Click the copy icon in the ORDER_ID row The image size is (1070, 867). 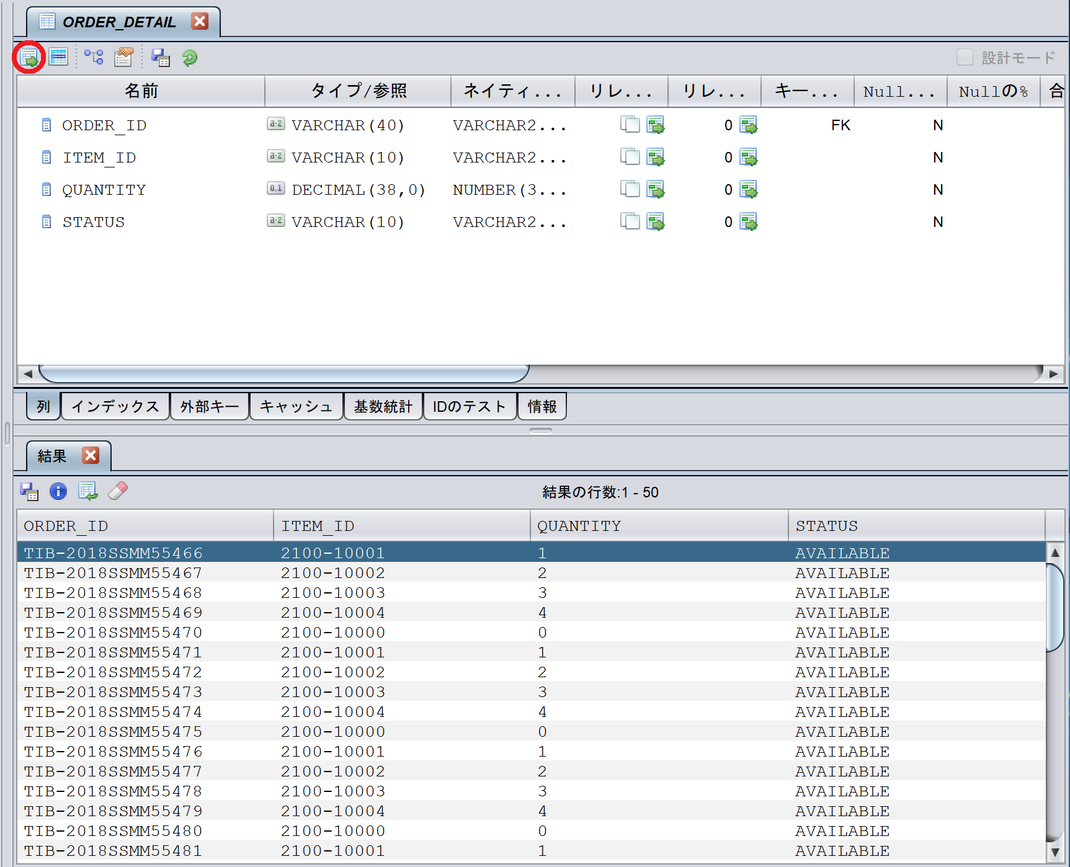(630, 125)
